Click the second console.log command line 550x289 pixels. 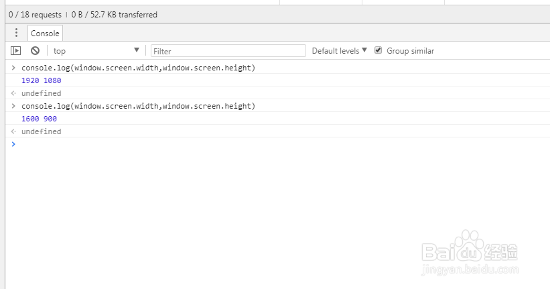138,106
